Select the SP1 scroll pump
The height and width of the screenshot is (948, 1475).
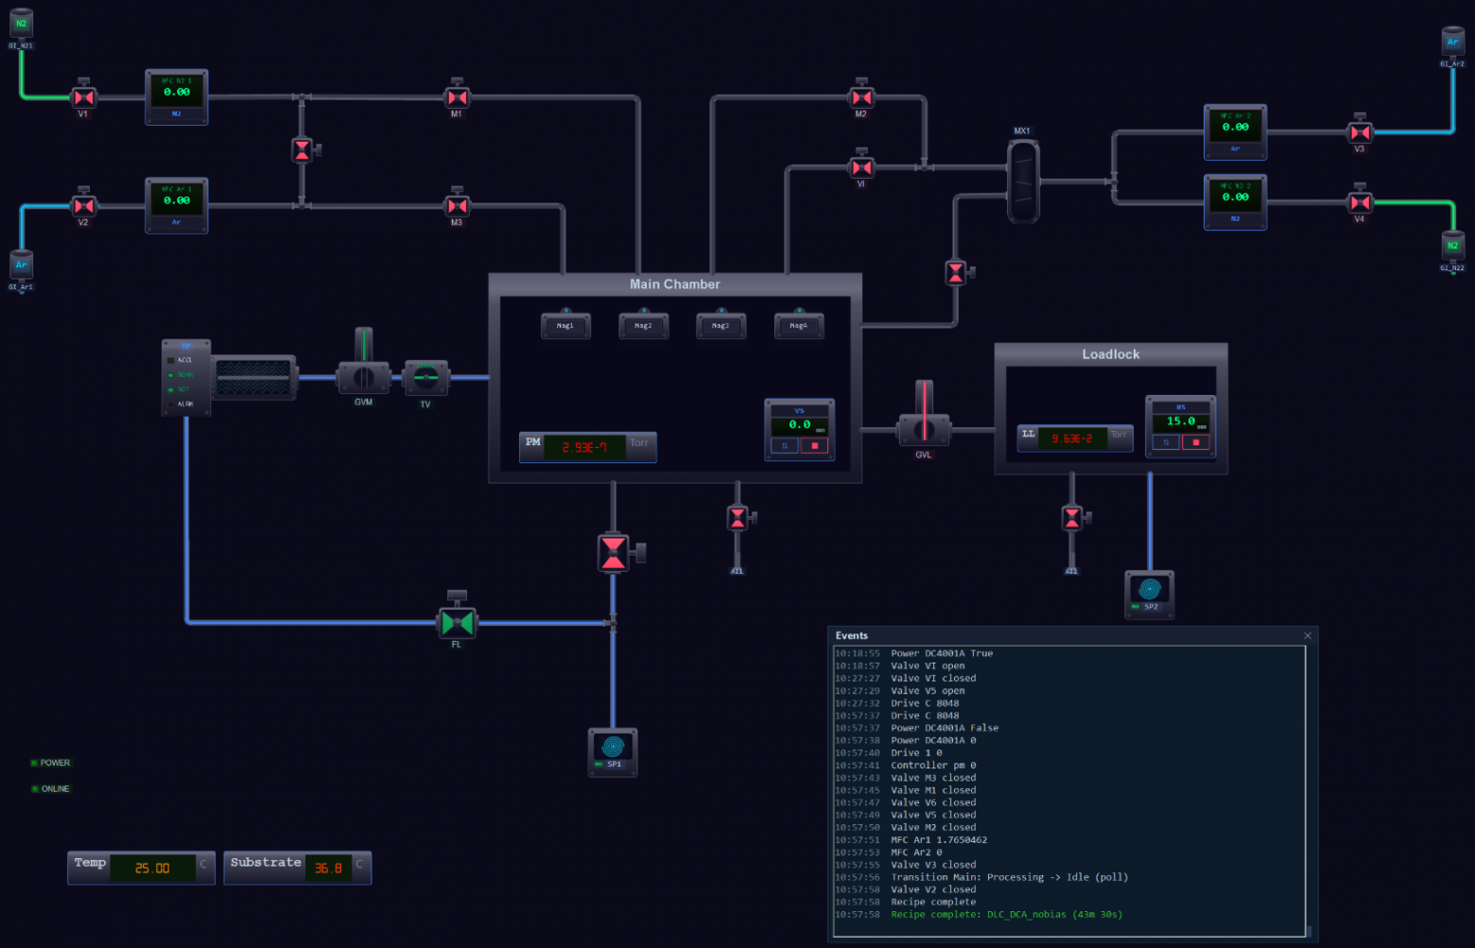[x=613, y=751]
